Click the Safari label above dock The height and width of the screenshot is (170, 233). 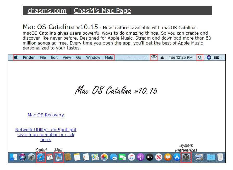pyautogui.click(x=41, y=150)
